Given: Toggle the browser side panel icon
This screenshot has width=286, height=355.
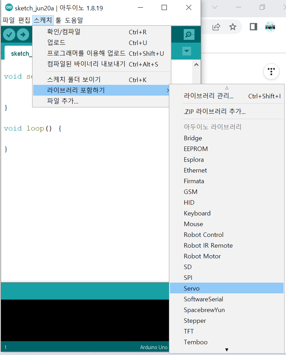Looking at the screenshot, I should (254, 27).
